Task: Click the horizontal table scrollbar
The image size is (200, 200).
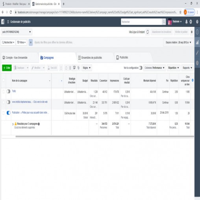Action: [105, 137]
